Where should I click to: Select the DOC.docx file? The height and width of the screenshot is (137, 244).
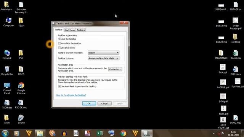(236, 71)
